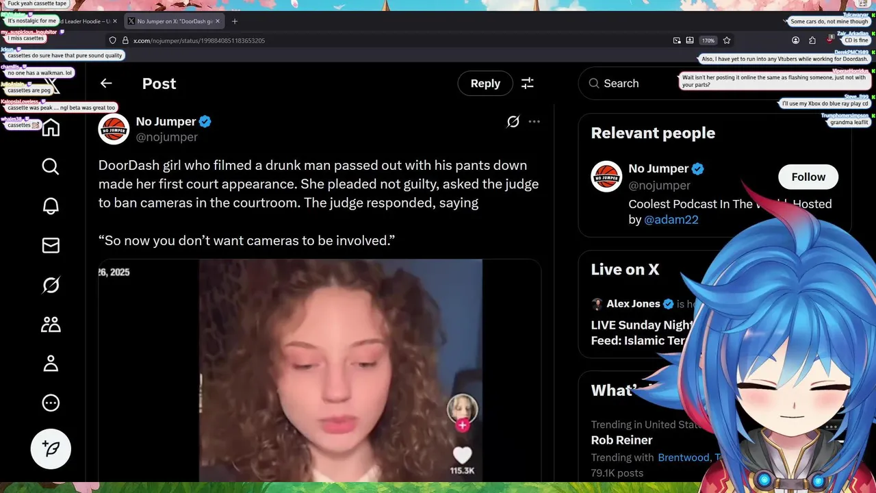876x493 pixels.
Task: Click chat message 'no one has a walkman. lol'
Action: point(39,73)
